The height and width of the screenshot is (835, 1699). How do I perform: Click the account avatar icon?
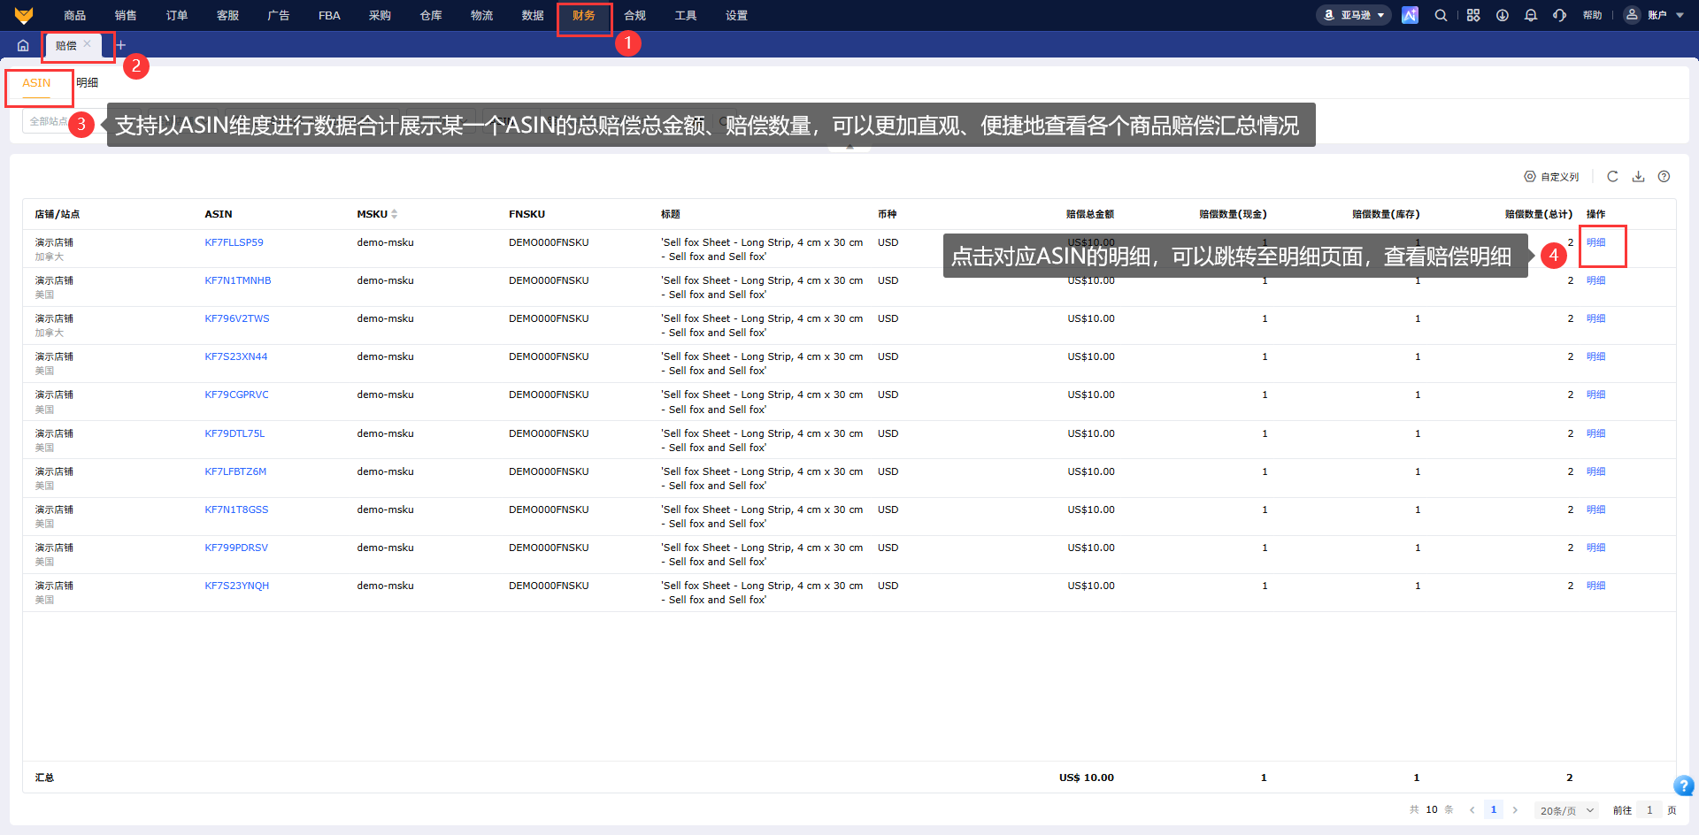[1632, 15]
